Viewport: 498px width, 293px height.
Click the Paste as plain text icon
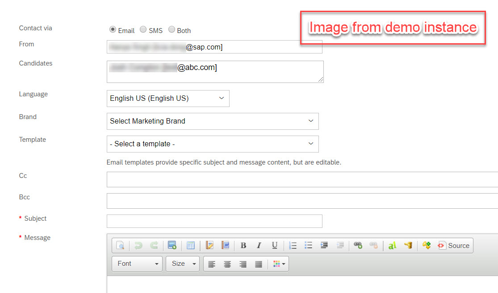[x=209, y=245]
